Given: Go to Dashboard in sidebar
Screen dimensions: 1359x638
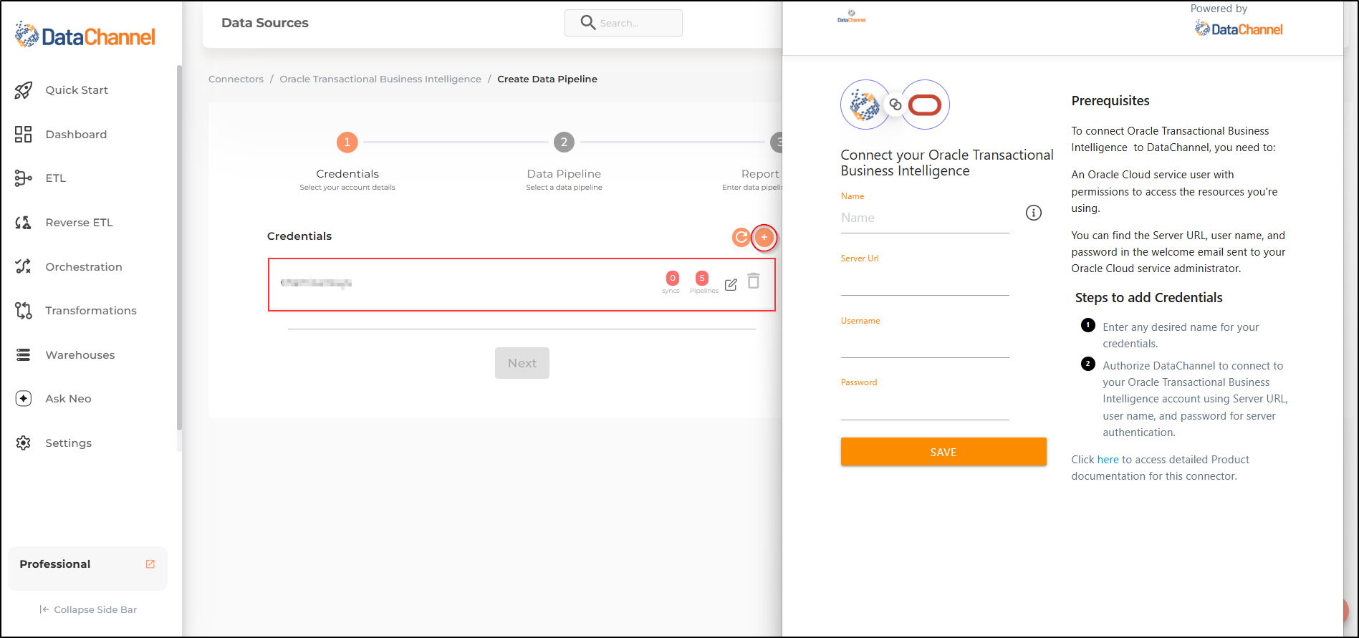Looking at the screenshot, I should tap(76, 135).
